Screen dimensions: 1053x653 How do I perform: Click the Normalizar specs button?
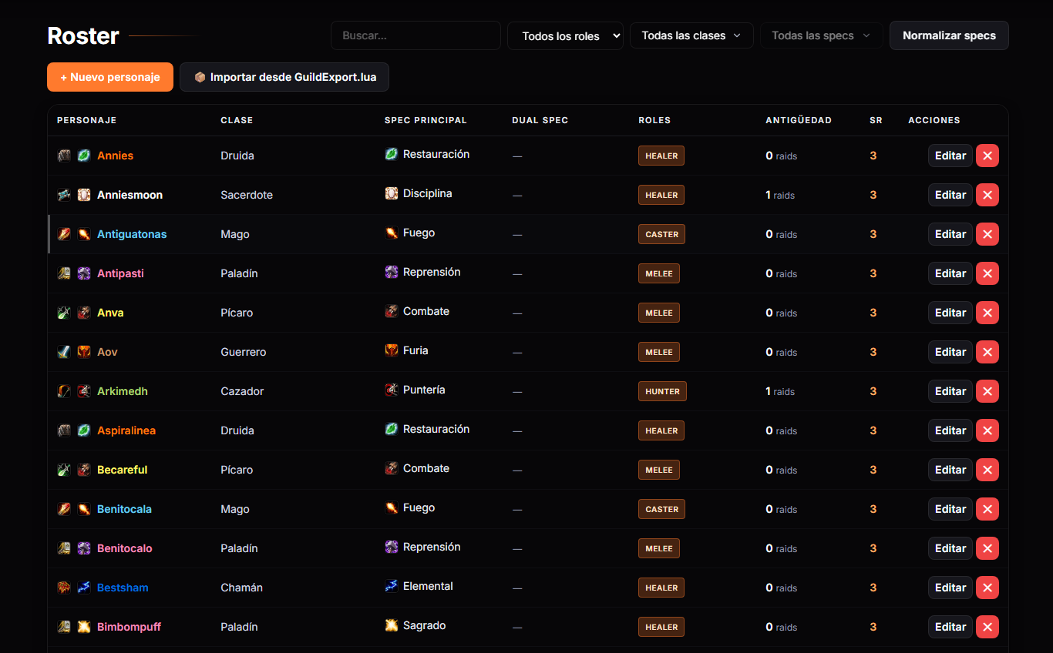point(949,35)
